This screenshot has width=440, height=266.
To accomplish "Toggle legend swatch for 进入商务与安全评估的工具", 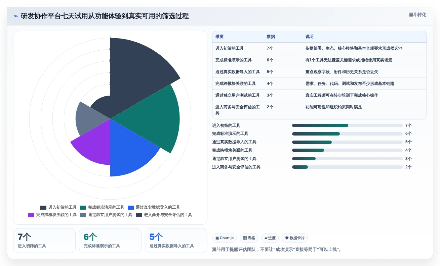I will (x=139, y=215).
